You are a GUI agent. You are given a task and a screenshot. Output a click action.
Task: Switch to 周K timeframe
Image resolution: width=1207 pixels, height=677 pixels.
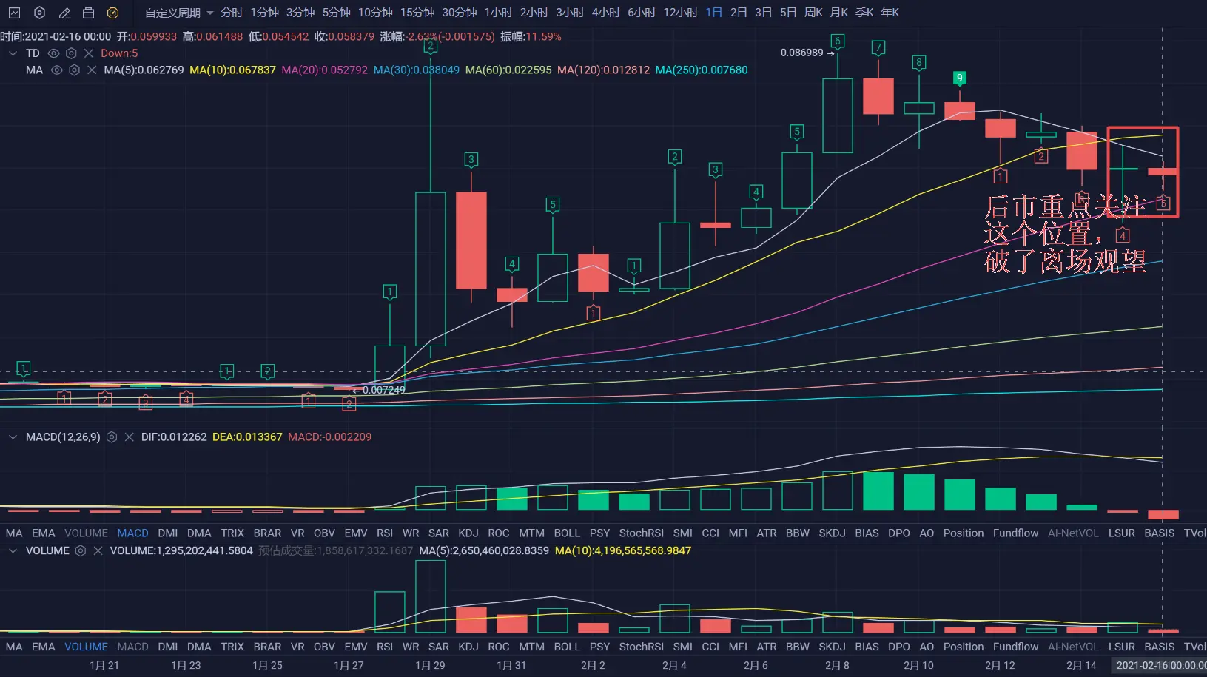tap(814, 13)
